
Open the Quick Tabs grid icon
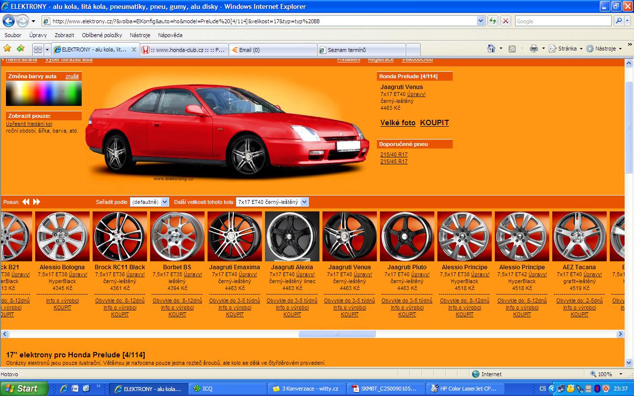(x=38, y=49)
